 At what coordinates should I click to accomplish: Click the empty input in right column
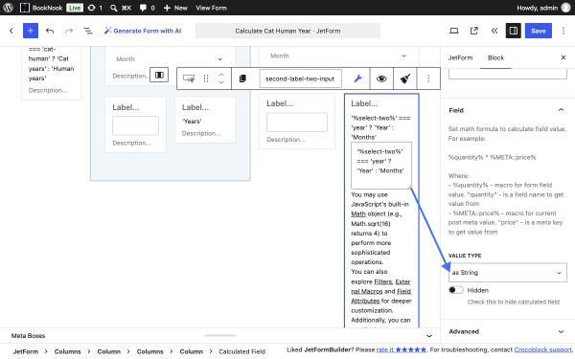click(x=297, y=122)
